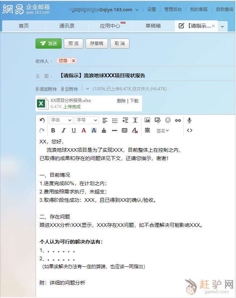236x298 pixels.
Task: Toggle bold text formatting
Action: pos(53,130)
